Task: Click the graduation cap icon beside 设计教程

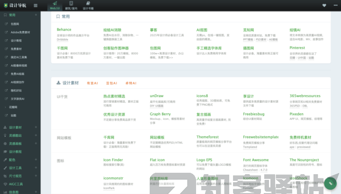Action: pos(5,152)
